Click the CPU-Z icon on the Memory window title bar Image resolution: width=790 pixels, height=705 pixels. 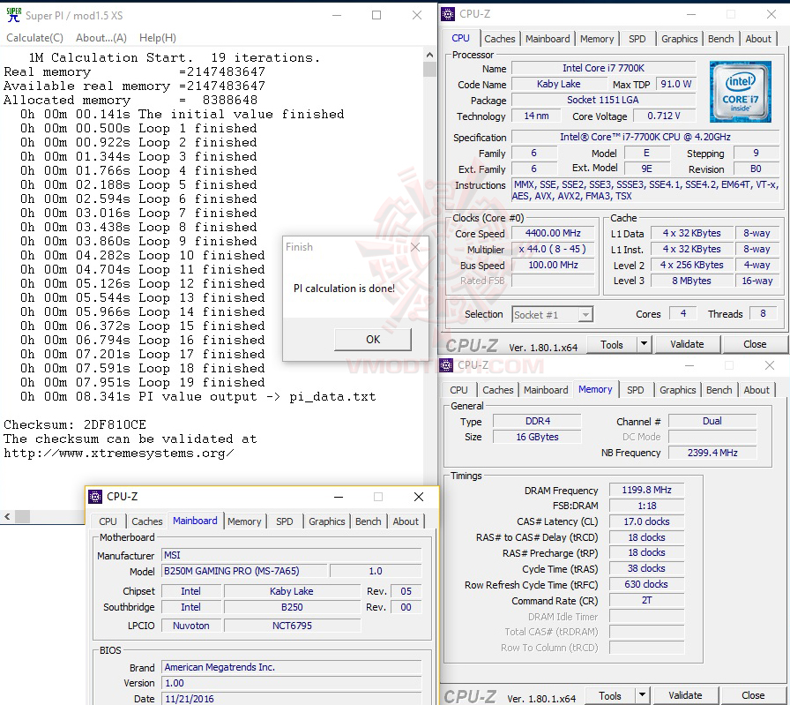coord(446,364)
